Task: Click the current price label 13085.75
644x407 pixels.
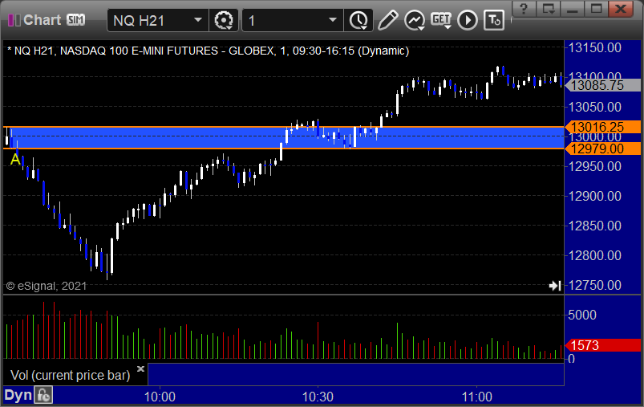Action: pos(602,86)
